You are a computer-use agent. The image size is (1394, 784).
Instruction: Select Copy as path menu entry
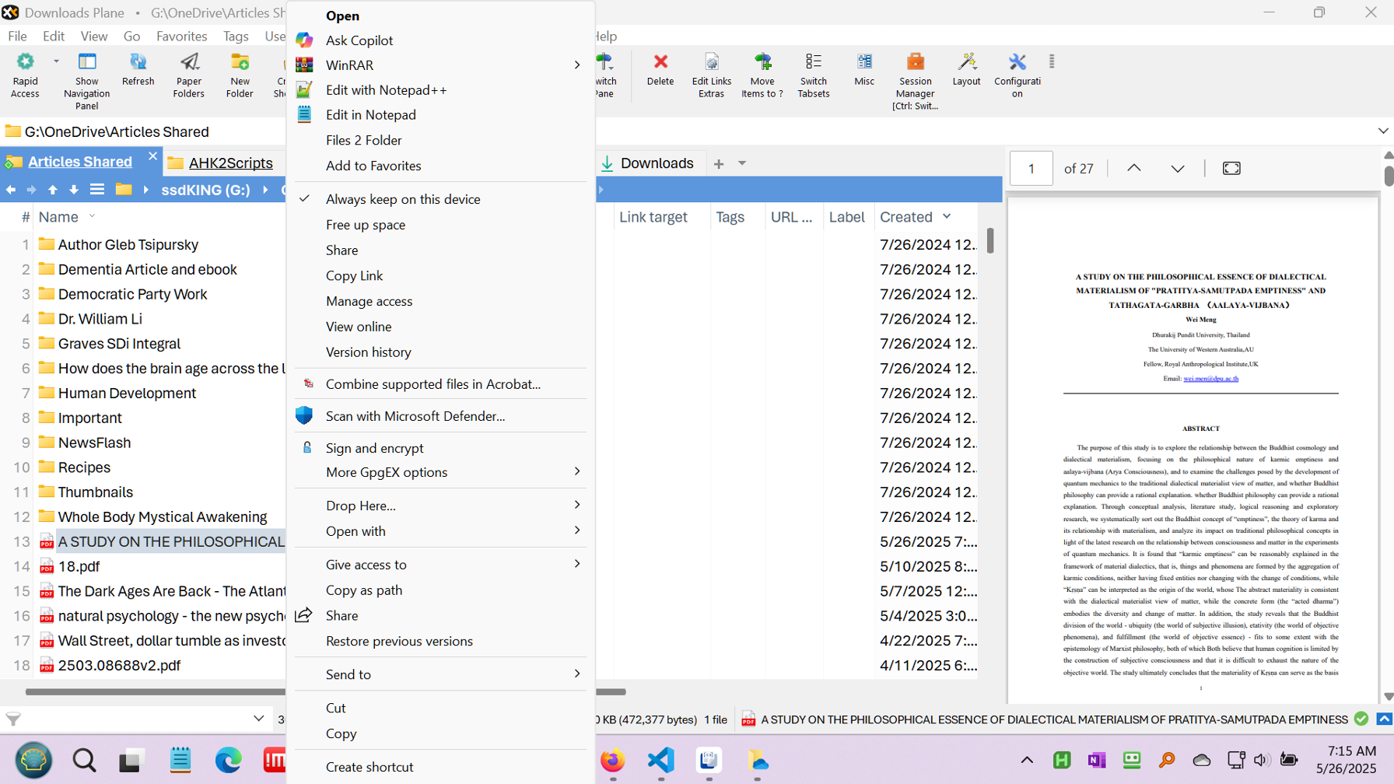[364, 590]
